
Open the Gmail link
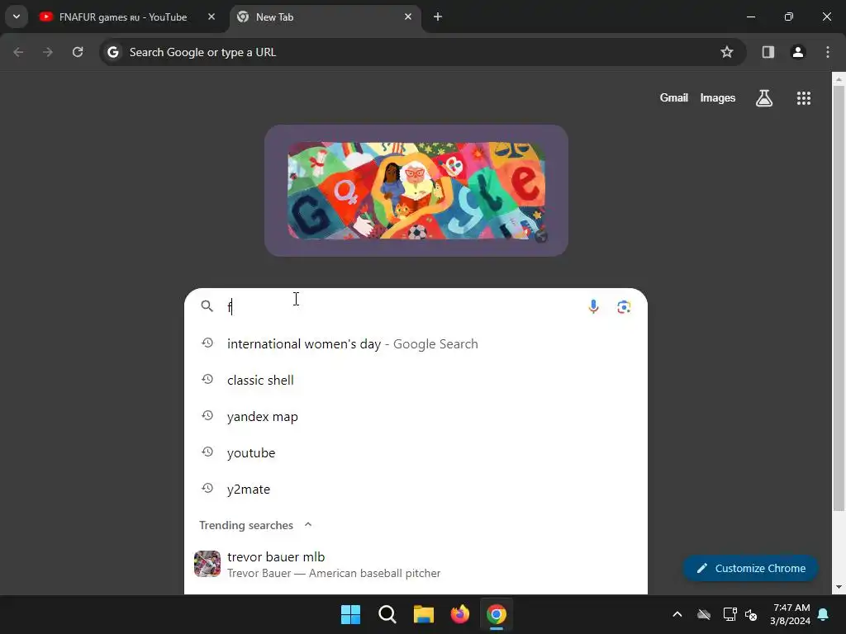click(x=673, y=97)
